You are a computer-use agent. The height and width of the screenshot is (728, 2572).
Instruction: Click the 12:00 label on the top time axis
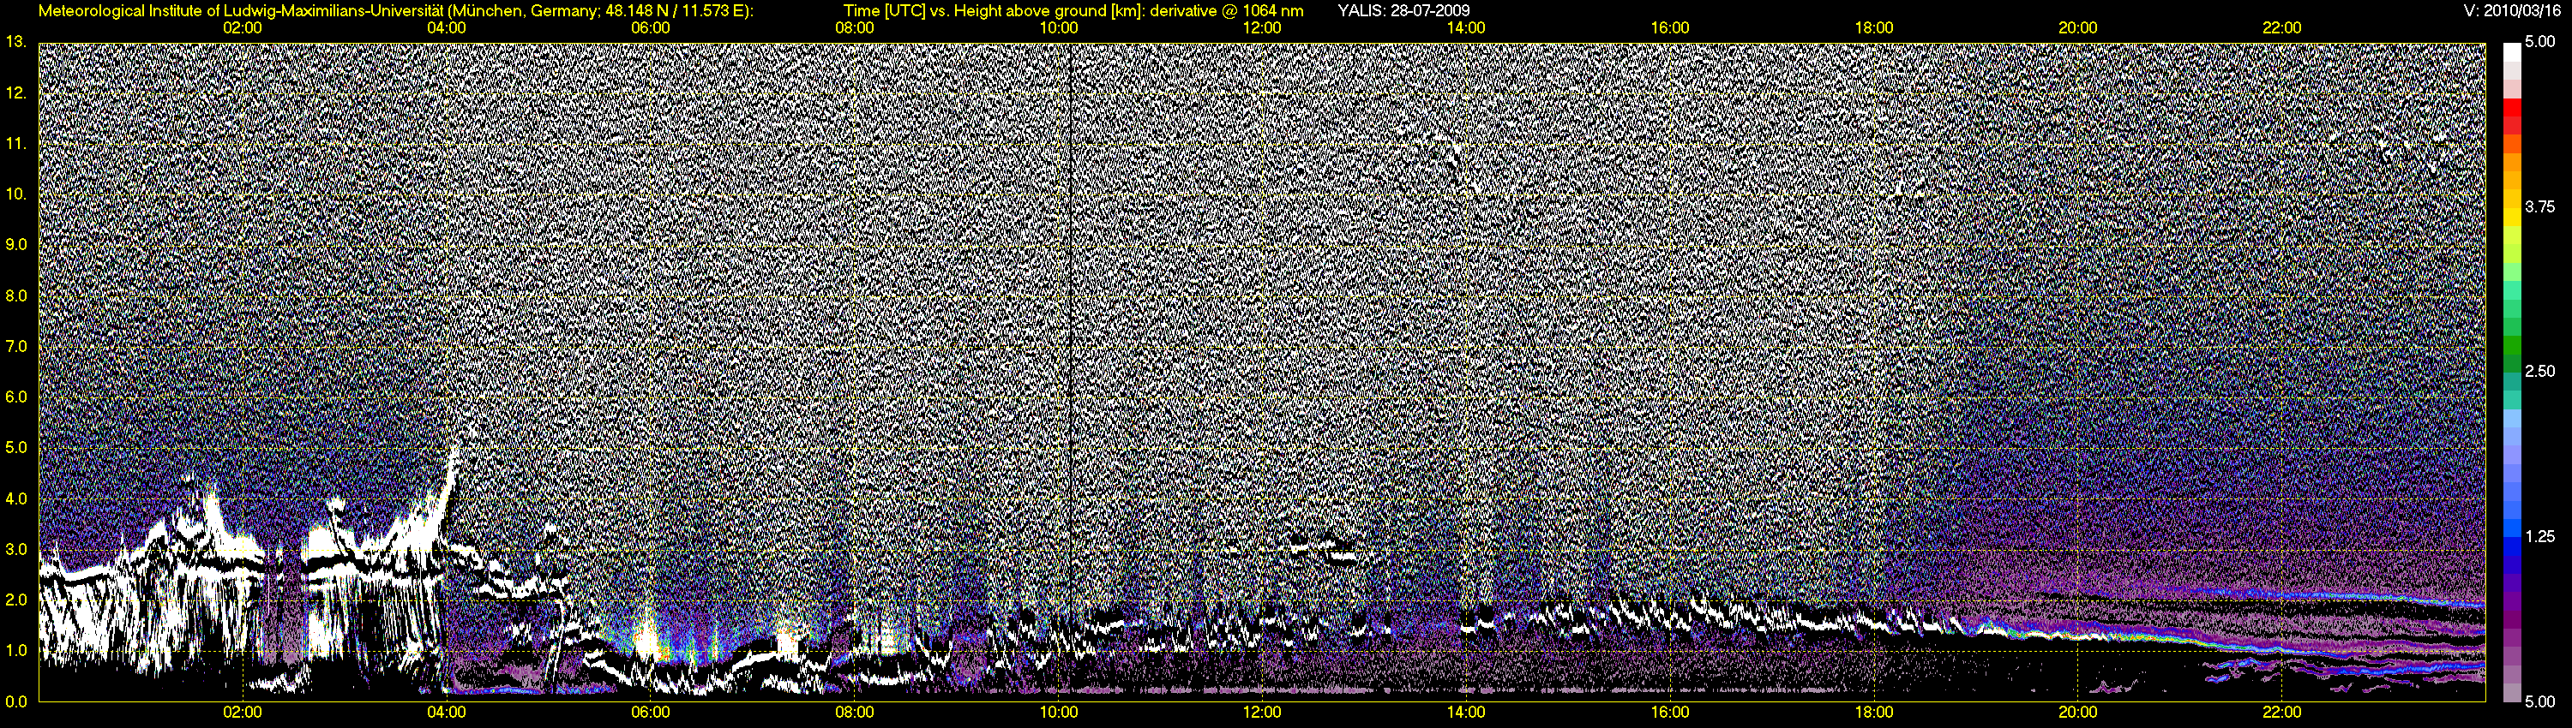(x=1262, y=28)
